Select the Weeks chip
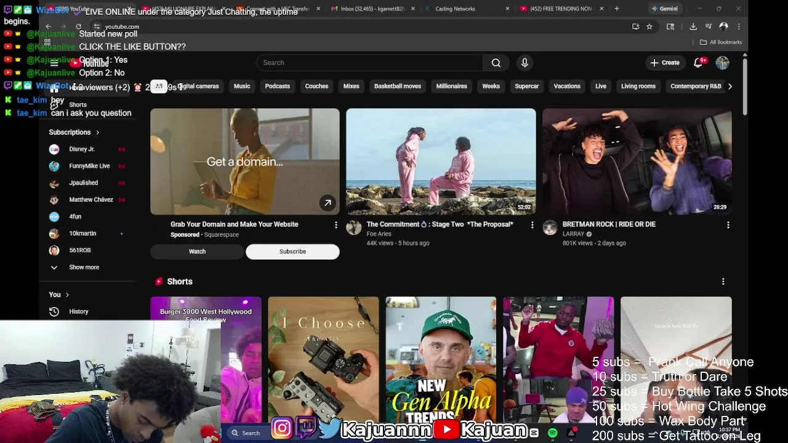The height and width of the screenshot is (443, 788). [491, 86]
